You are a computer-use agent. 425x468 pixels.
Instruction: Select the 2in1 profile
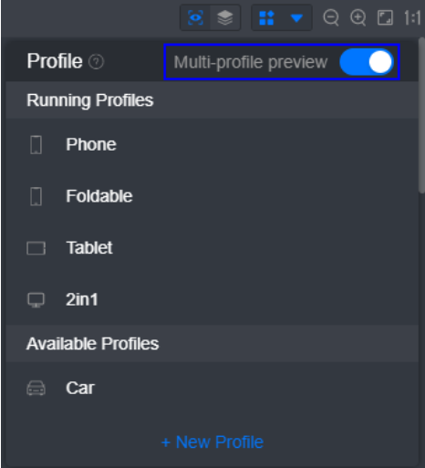coord(212,299)
